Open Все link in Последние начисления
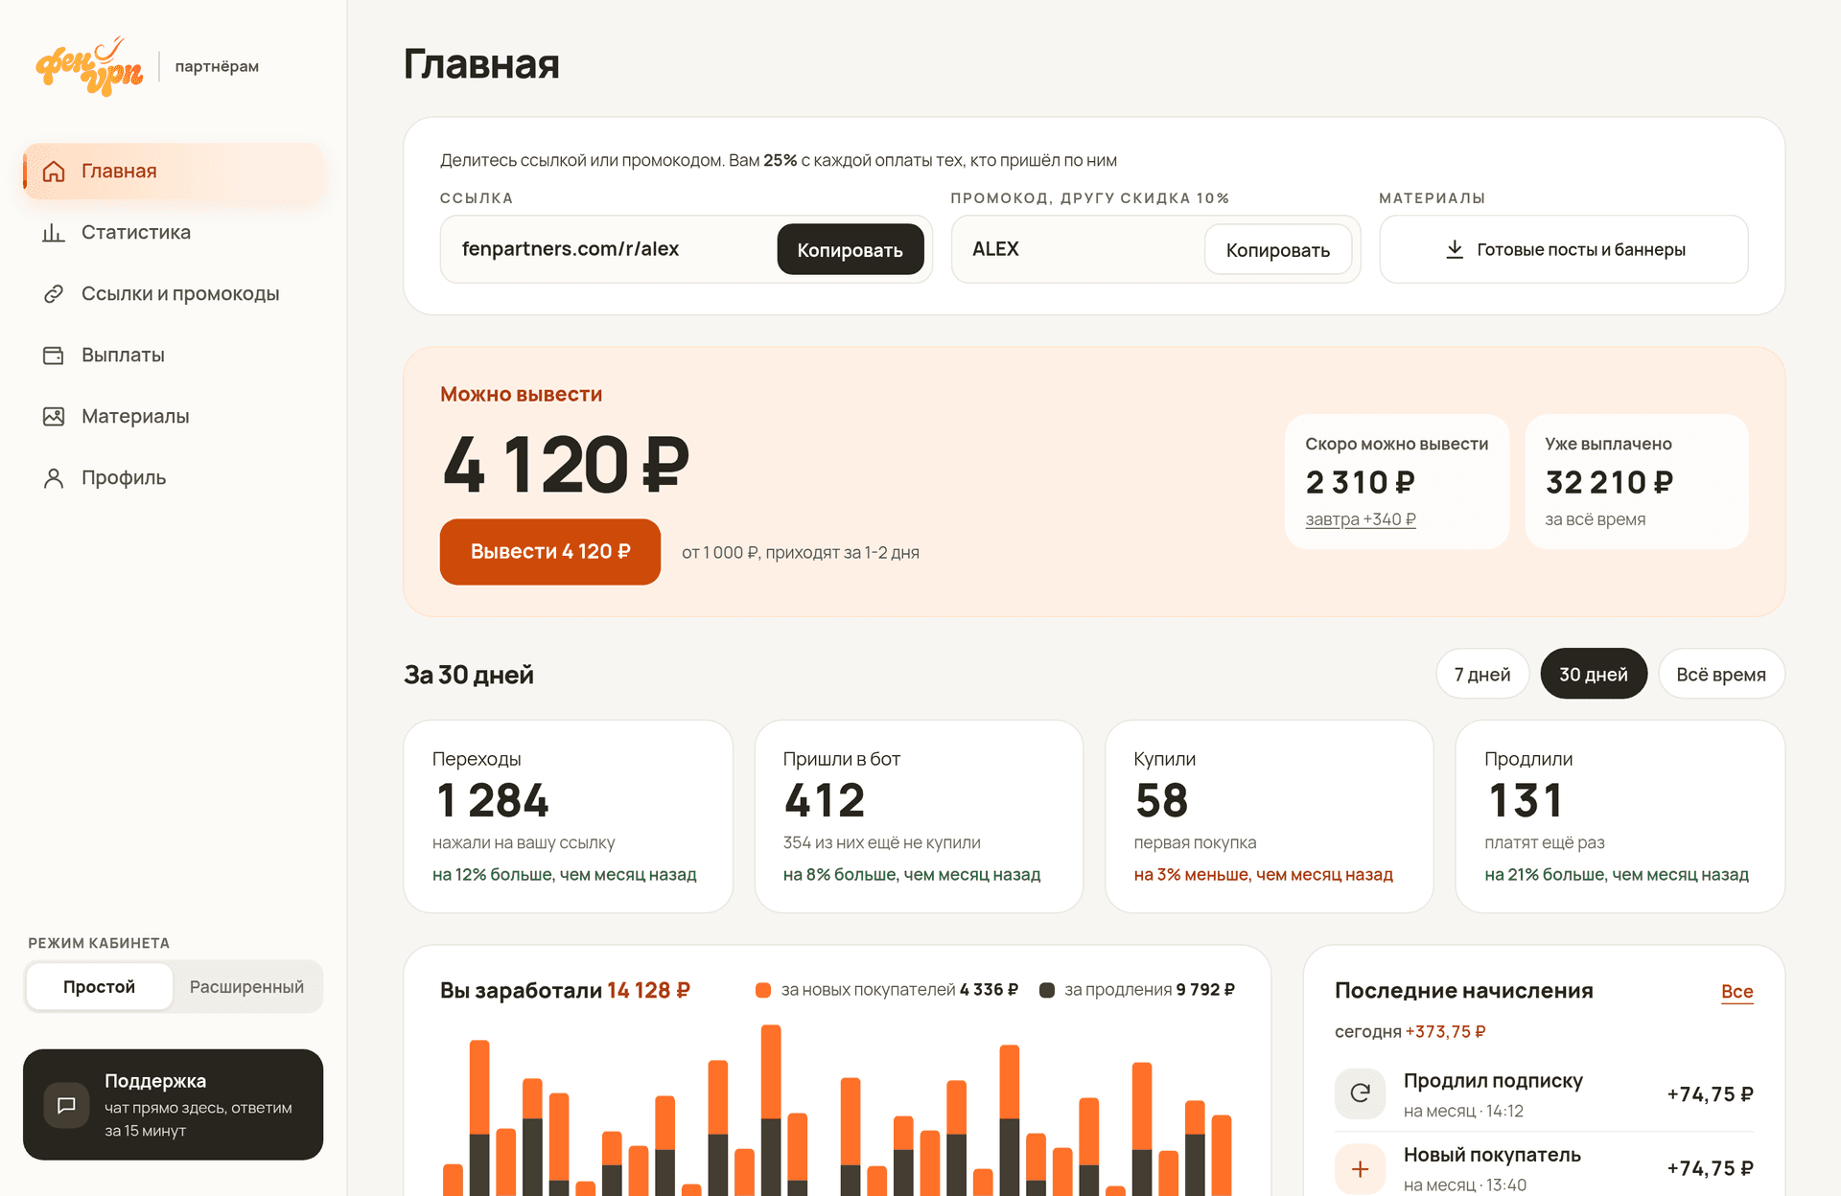1841x1196 pixels. 1736,992
